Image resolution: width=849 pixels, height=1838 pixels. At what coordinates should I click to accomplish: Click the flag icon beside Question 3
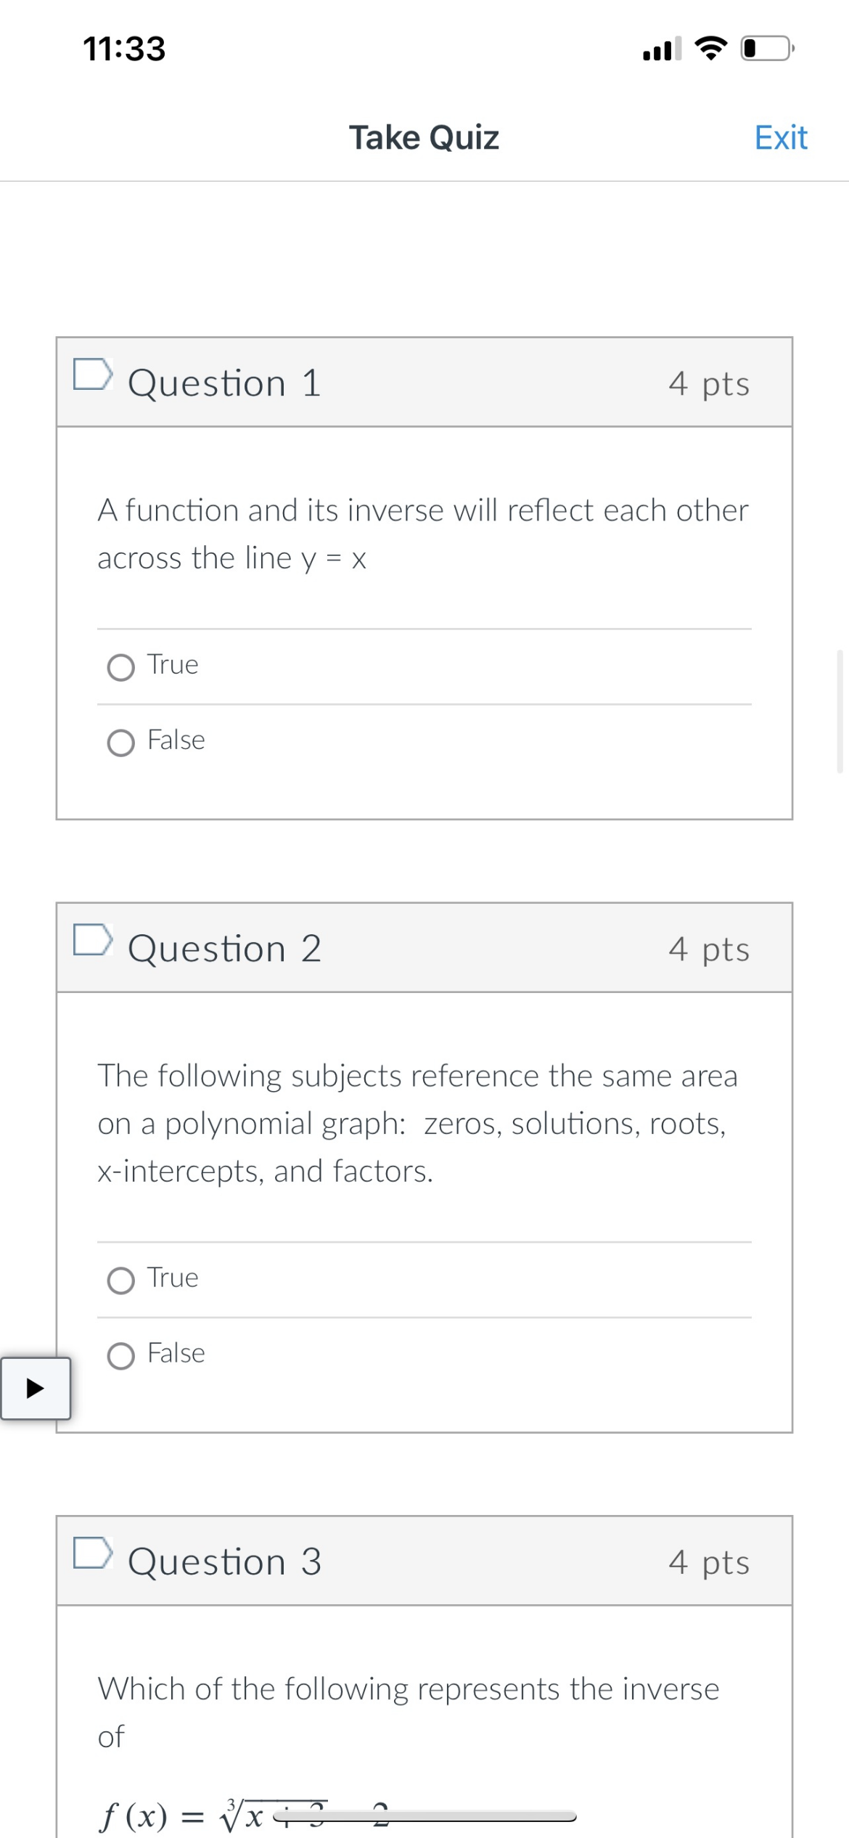point(93,1558)
